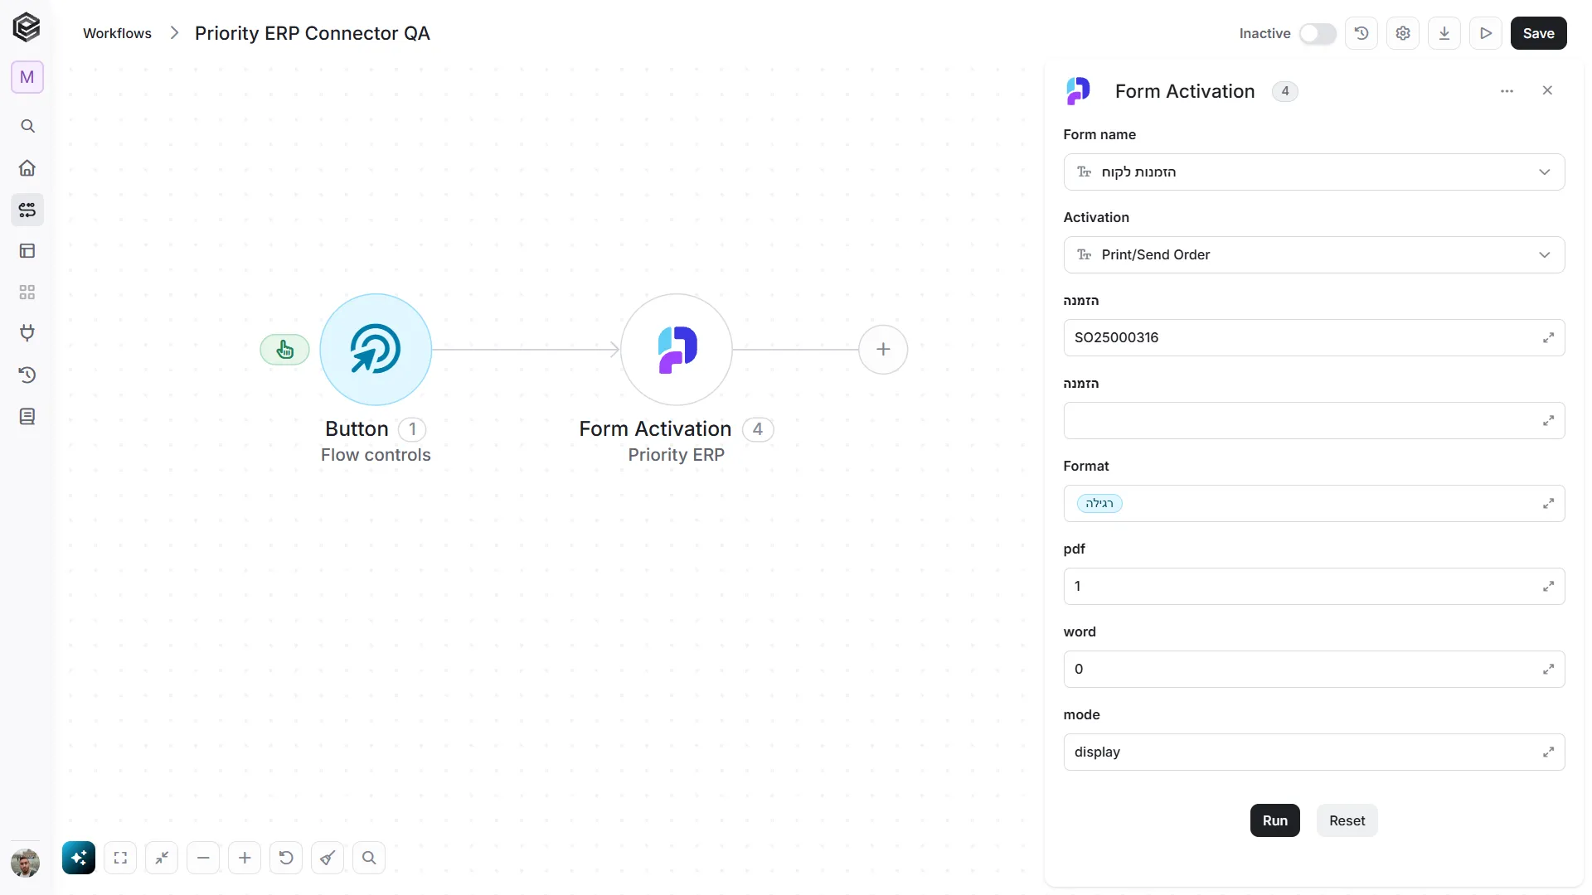Click the Run button in panel
The image size is (1592, 895).
click(1275, 820)
